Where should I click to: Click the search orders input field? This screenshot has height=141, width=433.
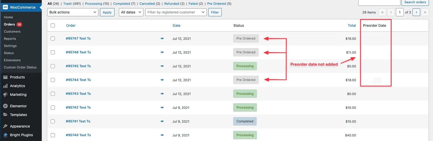click(379, 2)
